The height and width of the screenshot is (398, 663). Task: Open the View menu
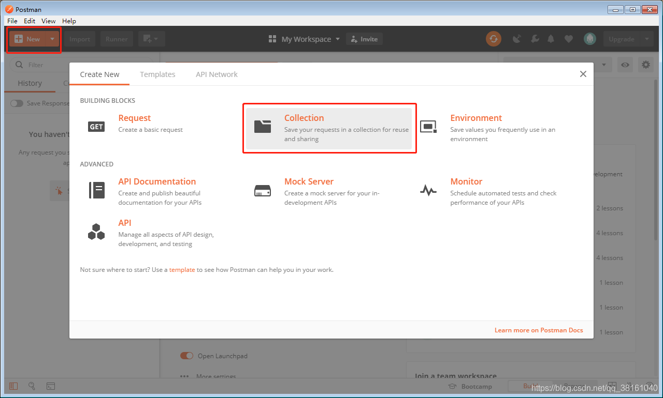pos(49,21)
